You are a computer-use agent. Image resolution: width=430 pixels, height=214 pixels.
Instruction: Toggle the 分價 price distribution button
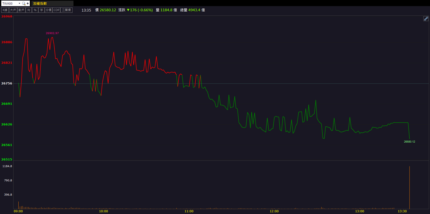(x=48, y=10)
